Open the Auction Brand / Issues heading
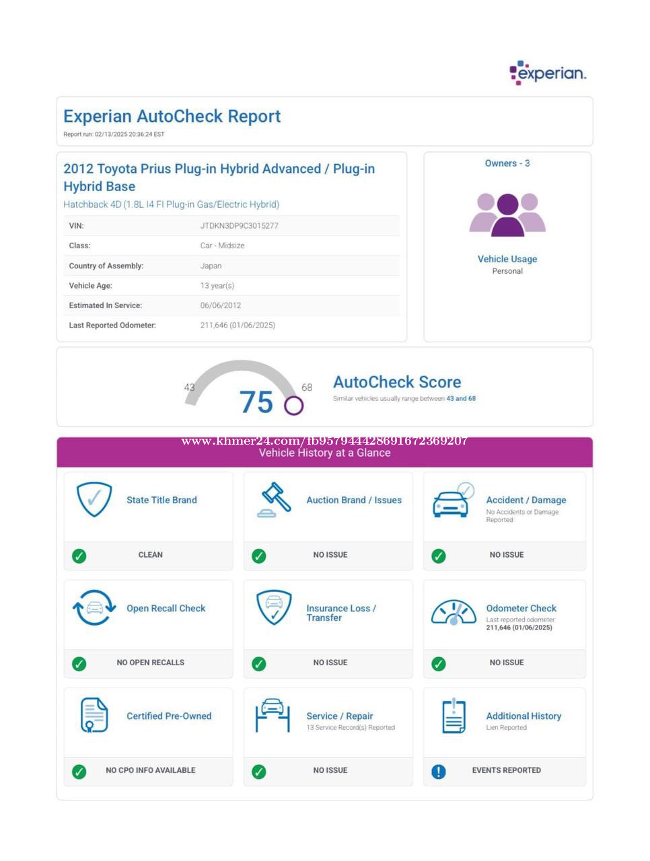 coord(354,500)
